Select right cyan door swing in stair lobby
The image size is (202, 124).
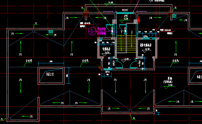click(133, 63)
